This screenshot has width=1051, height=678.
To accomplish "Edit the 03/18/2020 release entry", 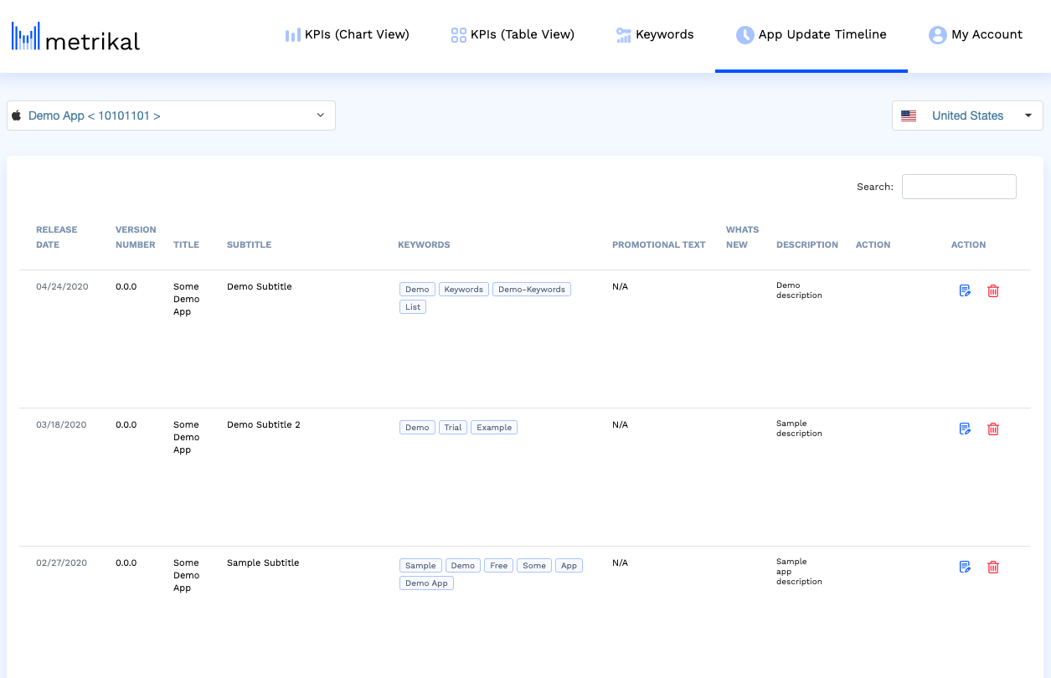I will tap(965, 429).
